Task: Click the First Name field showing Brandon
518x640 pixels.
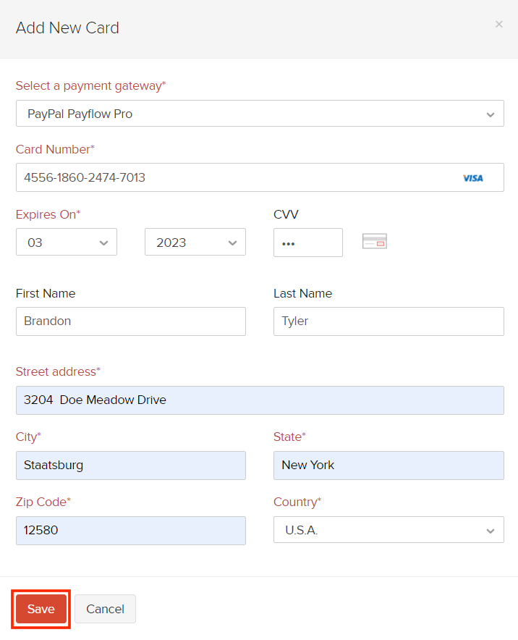Action: tap(130, 321)
